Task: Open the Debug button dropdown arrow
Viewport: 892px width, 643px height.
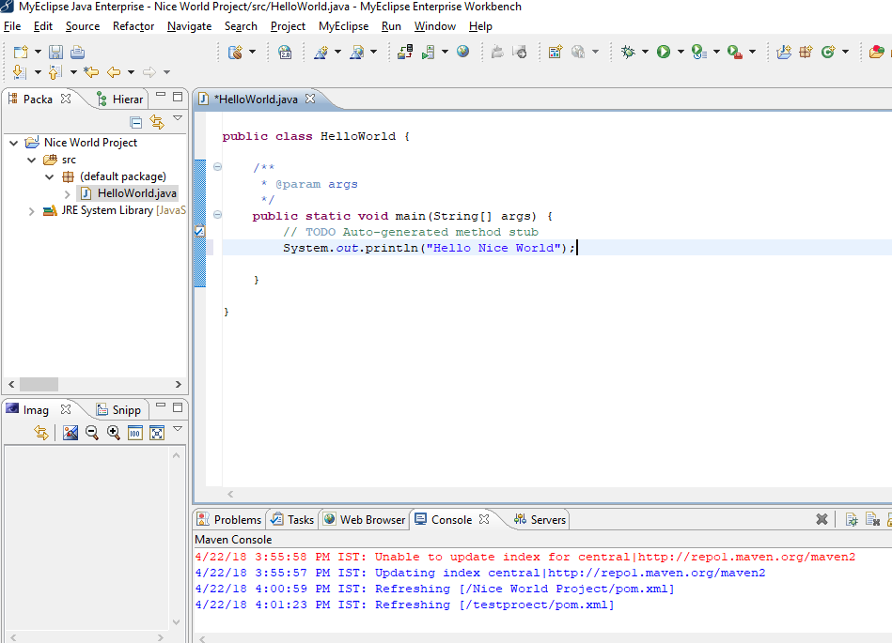Action: (645, 53)
